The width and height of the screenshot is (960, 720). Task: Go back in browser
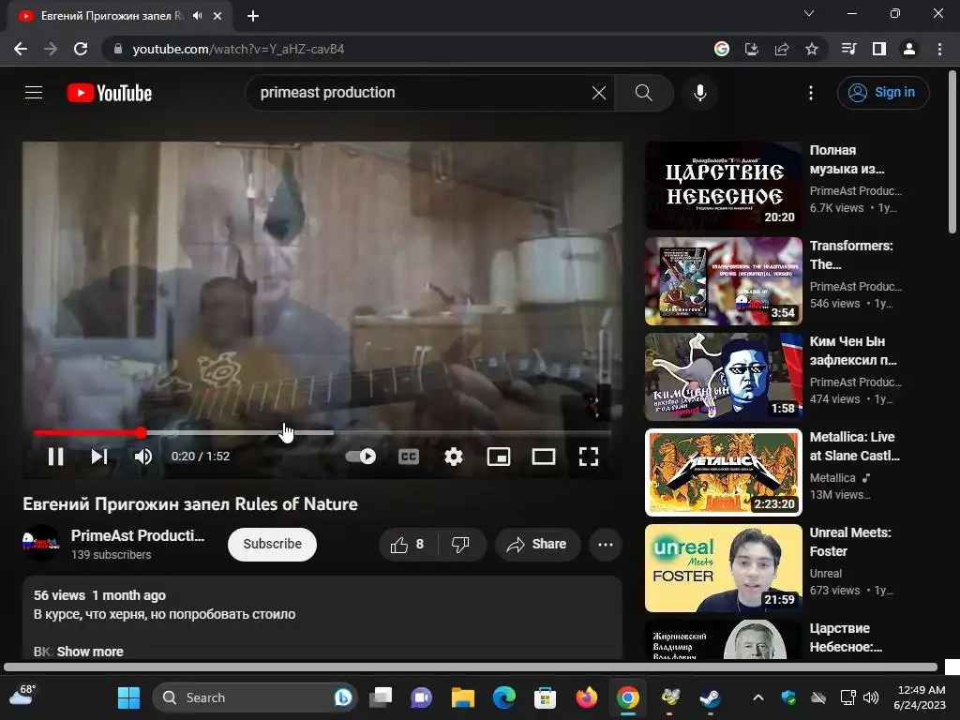tap(21, 49)
